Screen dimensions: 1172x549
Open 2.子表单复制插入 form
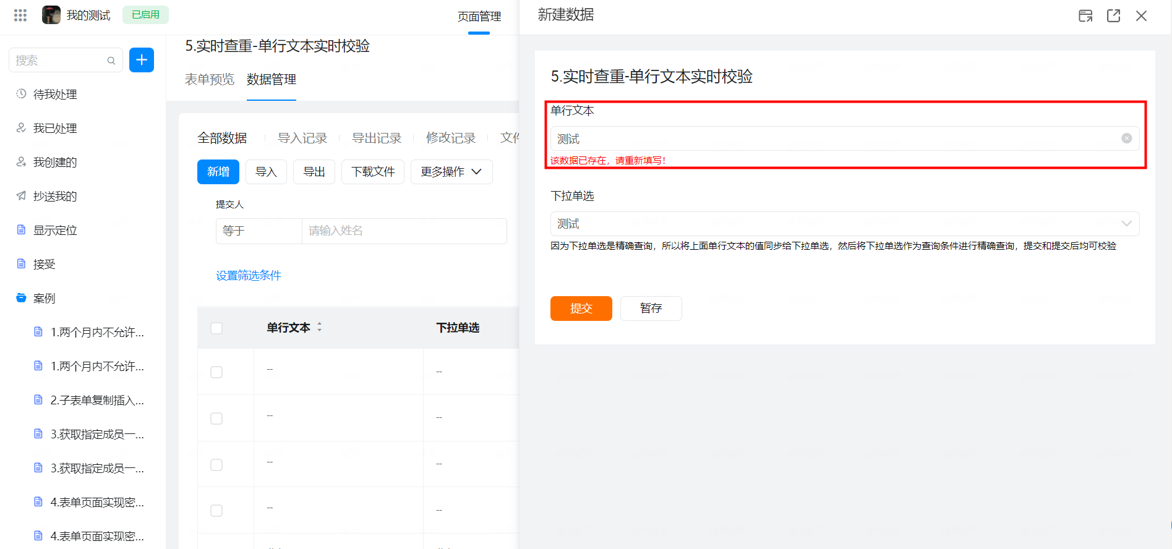click(97, 400)
